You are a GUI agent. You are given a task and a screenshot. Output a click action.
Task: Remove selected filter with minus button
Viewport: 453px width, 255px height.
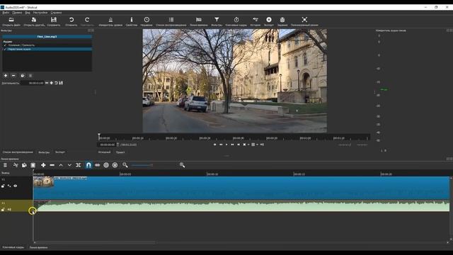13,76
